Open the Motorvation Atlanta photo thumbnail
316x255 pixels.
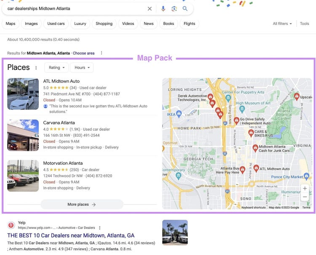pos(23,176)
